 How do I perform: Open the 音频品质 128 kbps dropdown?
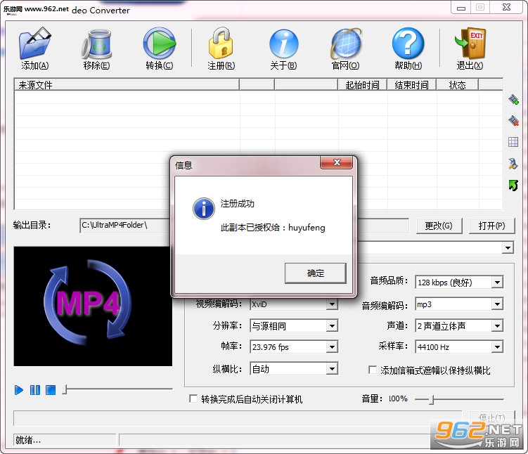pyautogui.click(x=497, y=282)
